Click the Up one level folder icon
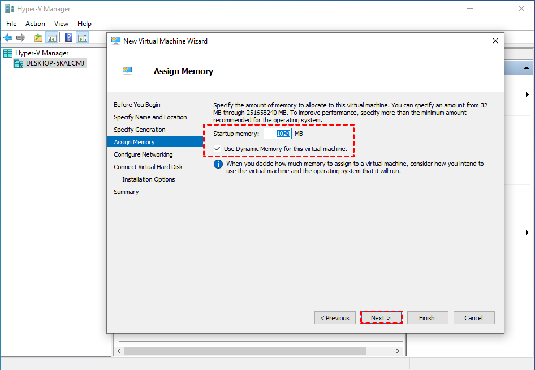Viewport: 535px width, 370px height. [x=38, y=38]
